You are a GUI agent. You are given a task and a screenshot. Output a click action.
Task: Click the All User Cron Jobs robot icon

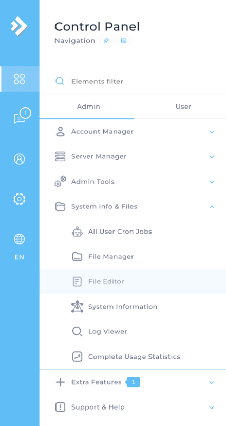pyautogui.click(x=78, y=232)
